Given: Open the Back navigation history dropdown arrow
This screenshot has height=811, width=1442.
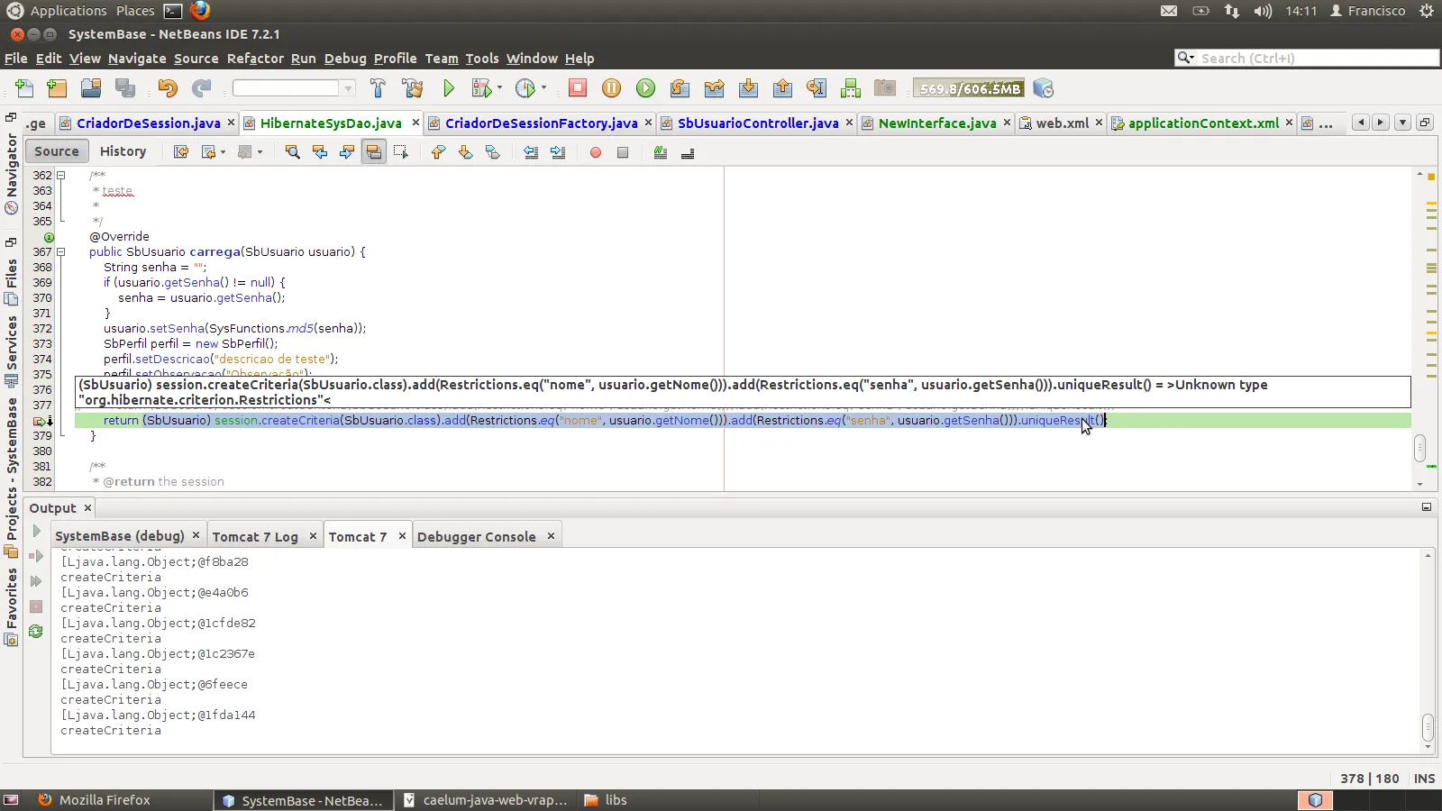Looking at the screenshot, I should [x=223, y=152].
